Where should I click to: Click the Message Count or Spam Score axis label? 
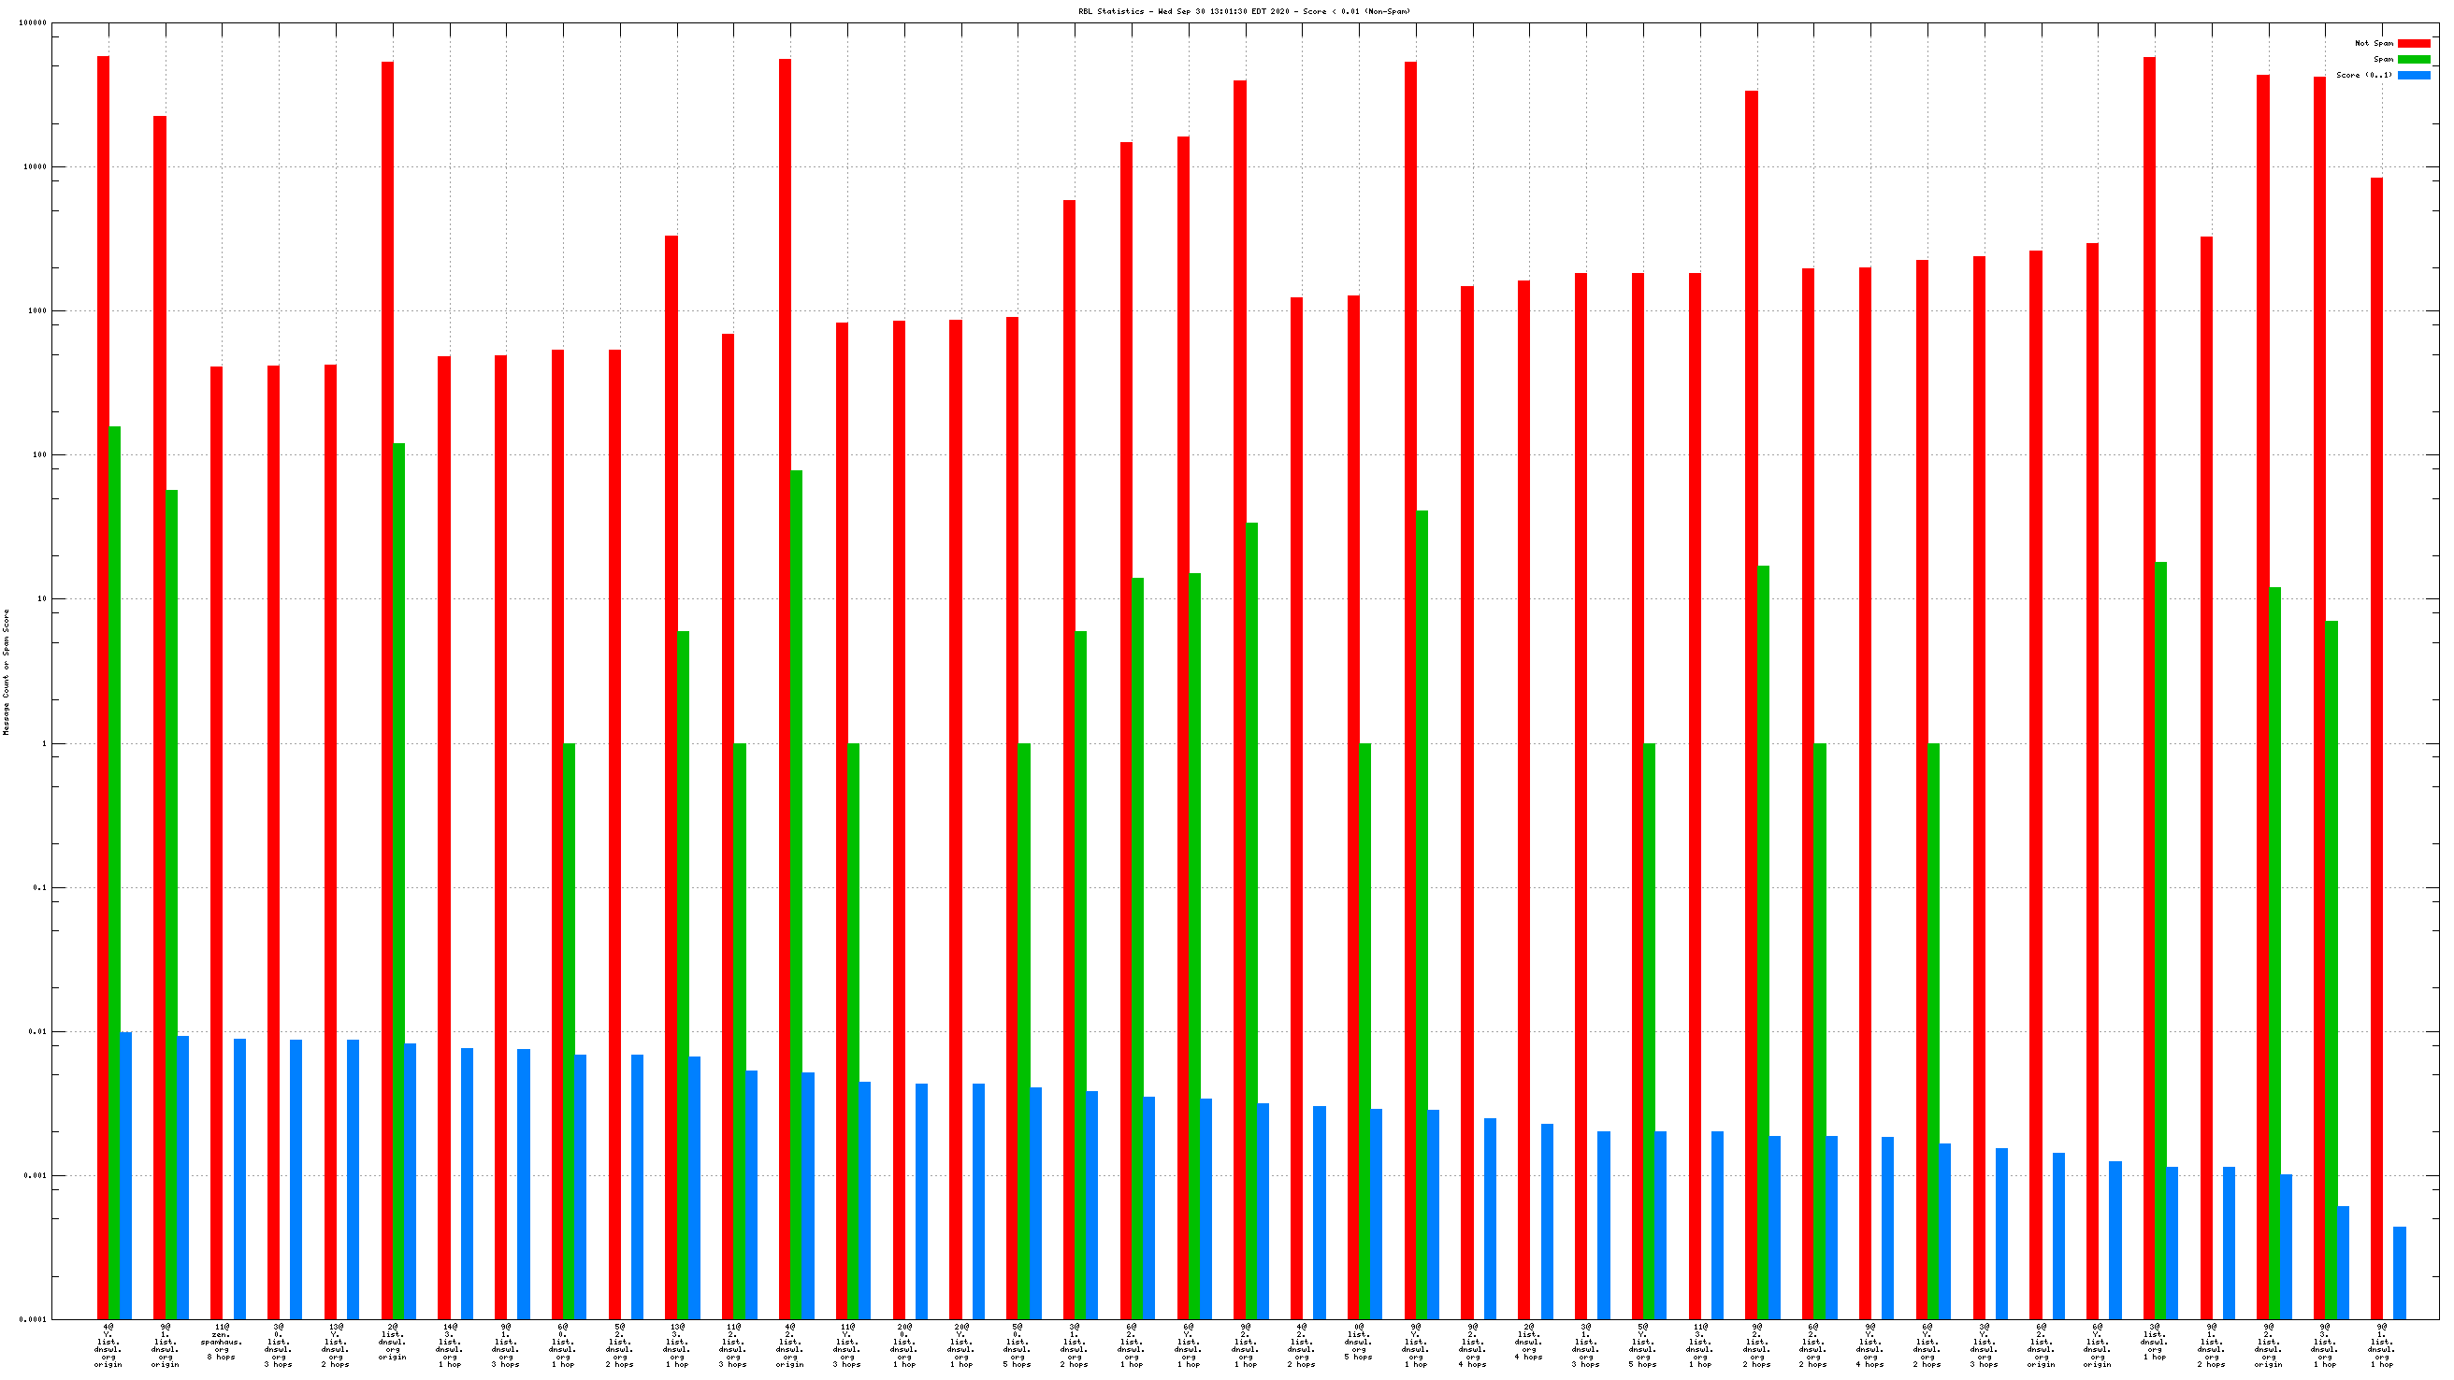tap(7, 671)
